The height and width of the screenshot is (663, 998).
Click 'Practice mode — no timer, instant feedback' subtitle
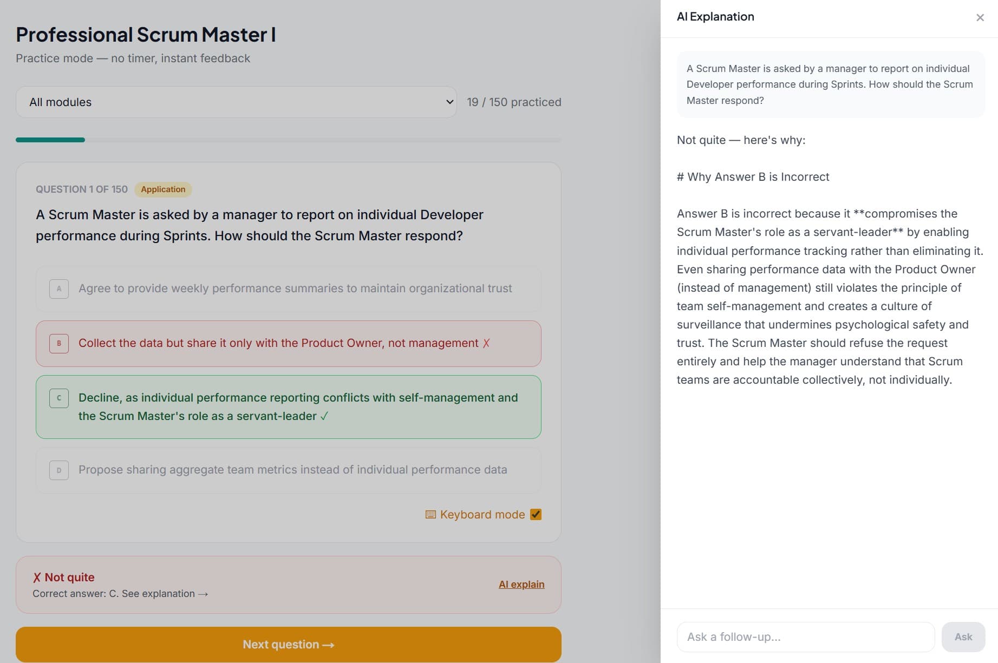click(x=133, y=58)
